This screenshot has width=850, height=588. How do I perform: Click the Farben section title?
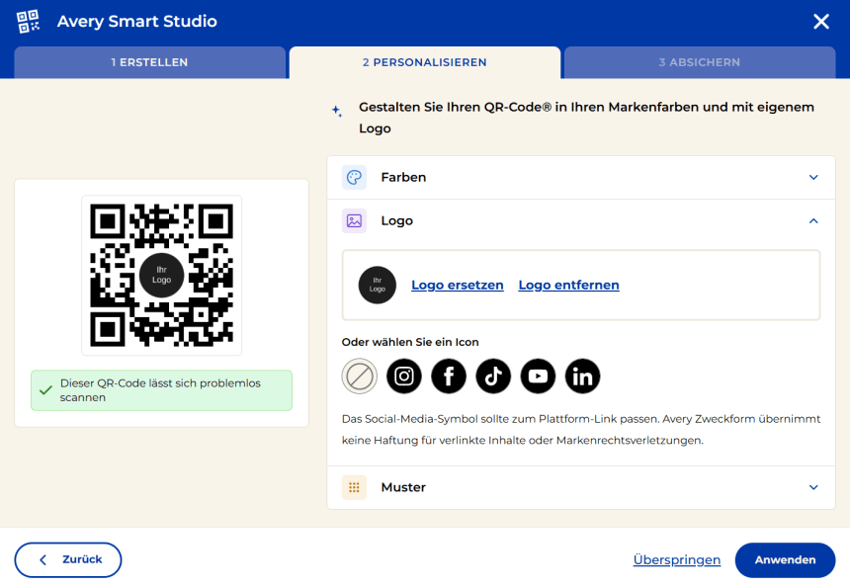click(403, 177)
